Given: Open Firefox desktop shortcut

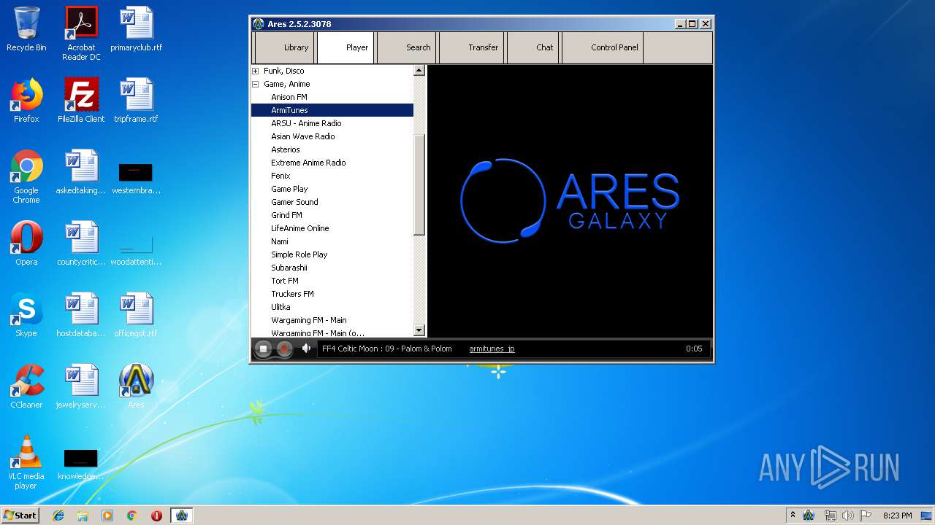Looking at the screenshot, I should coord(26,101).
